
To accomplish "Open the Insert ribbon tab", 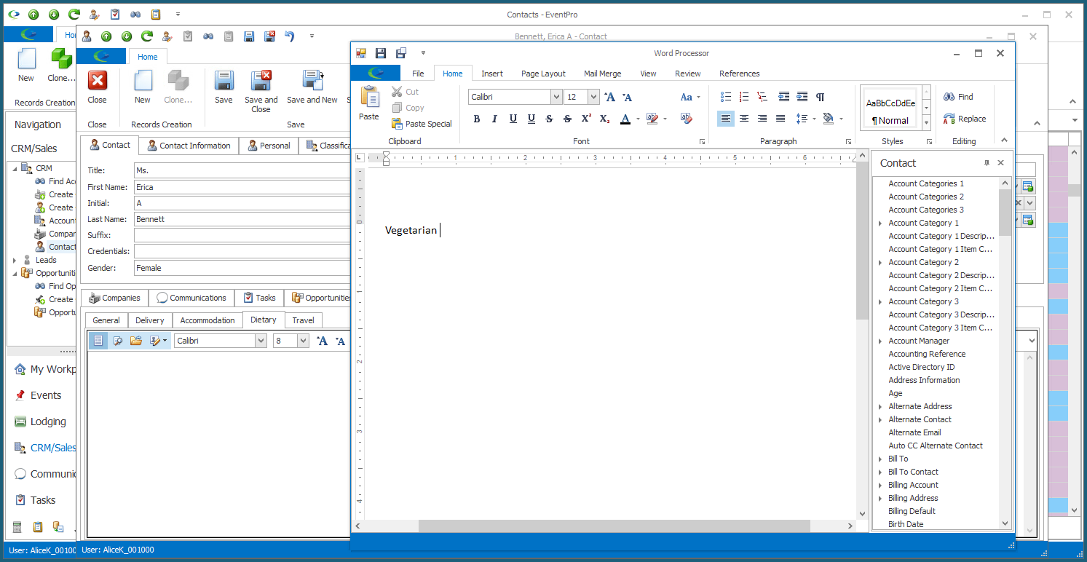I will point(492,74).
